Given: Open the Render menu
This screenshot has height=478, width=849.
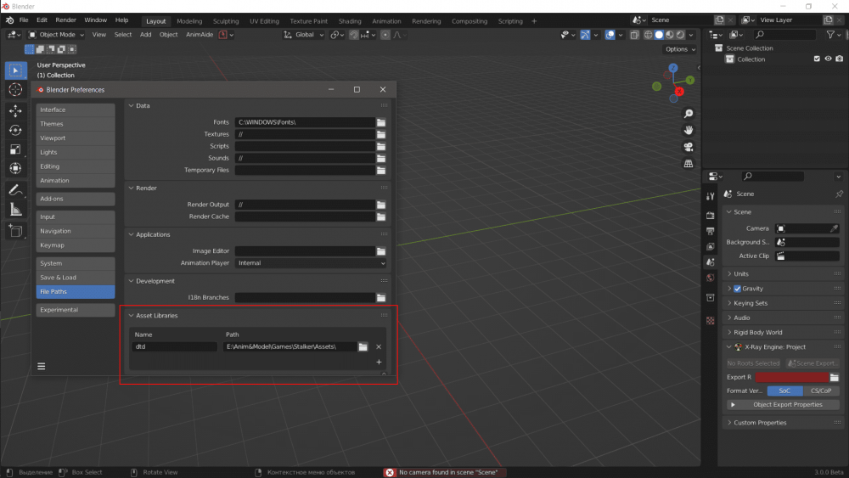Looking at the screenshot, I should pyautogui.click(x=65, y=20).
